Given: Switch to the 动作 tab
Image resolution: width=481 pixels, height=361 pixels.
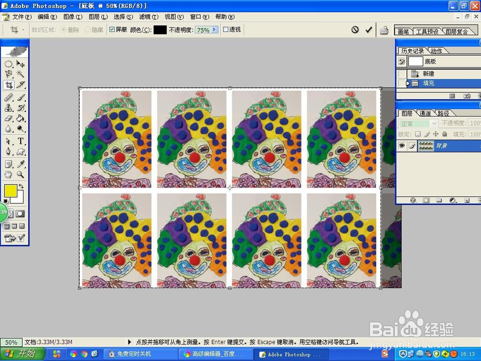Looking at the screenshot, I should 436,51.
